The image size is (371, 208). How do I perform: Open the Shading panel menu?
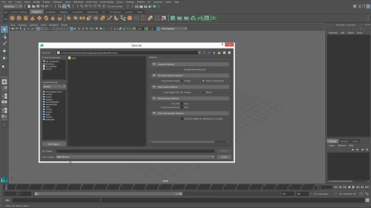[23, 25]
